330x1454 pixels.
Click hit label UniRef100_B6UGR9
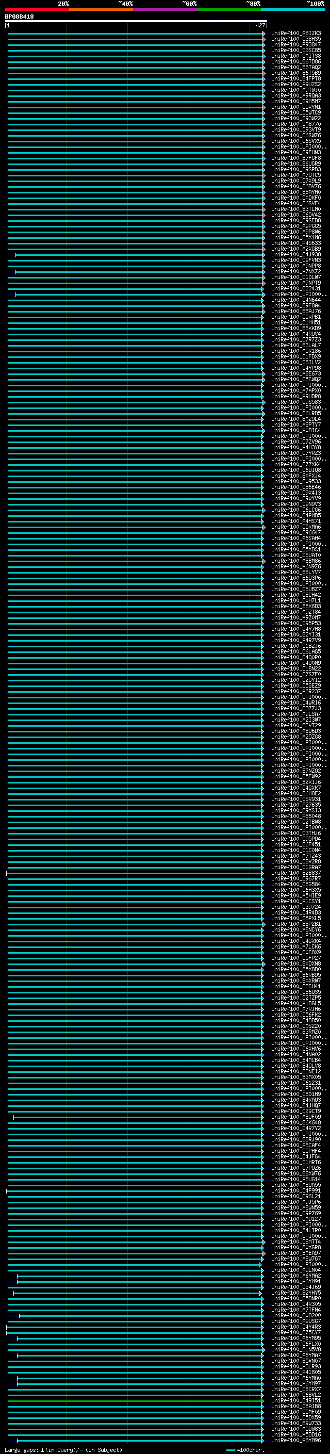(x=295, y=164)
